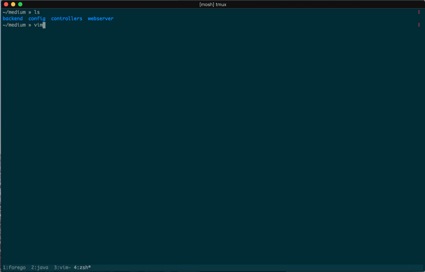Click the controllers directory name

coord(67,19)
